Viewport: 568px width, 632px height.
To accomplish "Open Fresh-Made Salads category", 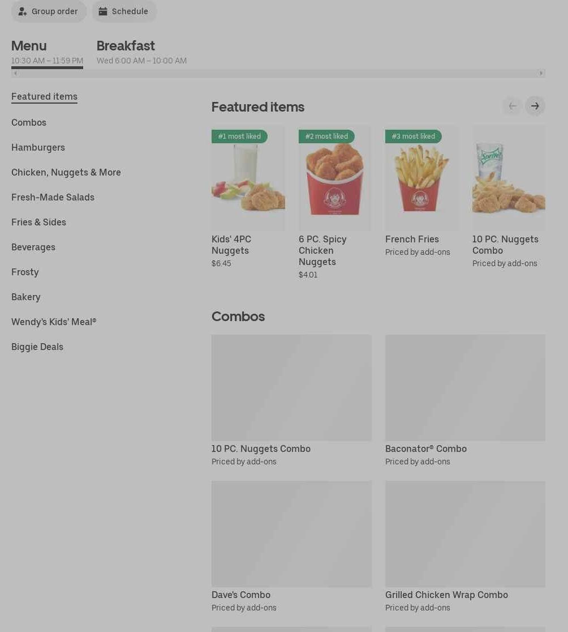I will (x=53, y=198).
